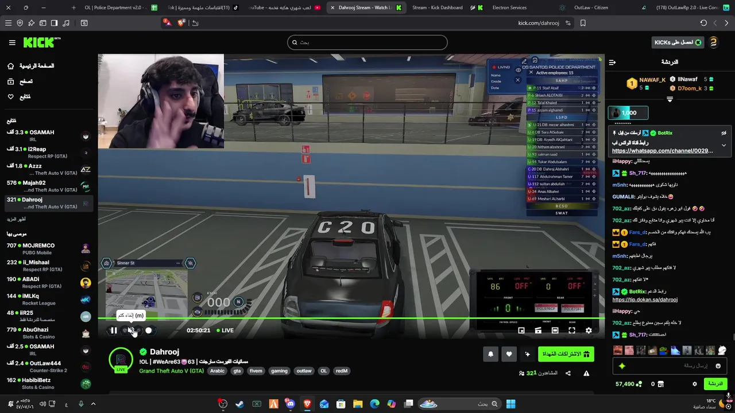Focus the Kick search field
735x413 pixels.
[x=367, y=42]
